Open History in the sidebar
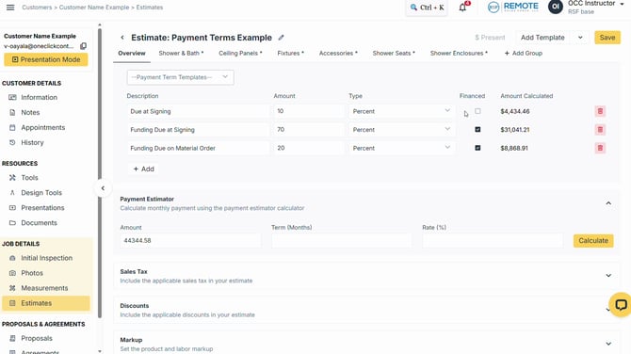The height and width of the screenshot is (354, 631). tap(32, 143)
